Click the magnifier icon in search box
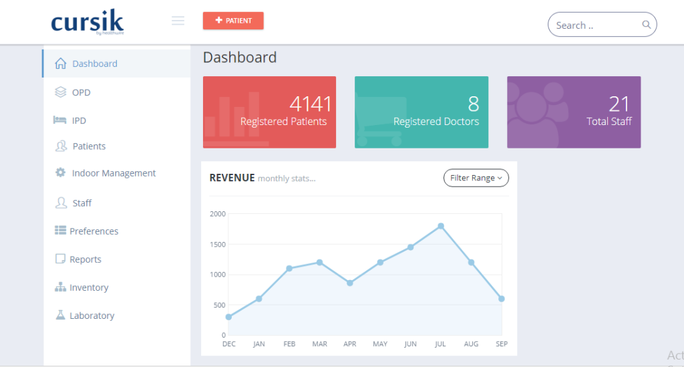The height and width of the screenshot is (367, 684). point(647,25)
